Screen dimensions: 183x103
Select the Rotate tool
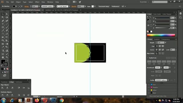[3, 34]
